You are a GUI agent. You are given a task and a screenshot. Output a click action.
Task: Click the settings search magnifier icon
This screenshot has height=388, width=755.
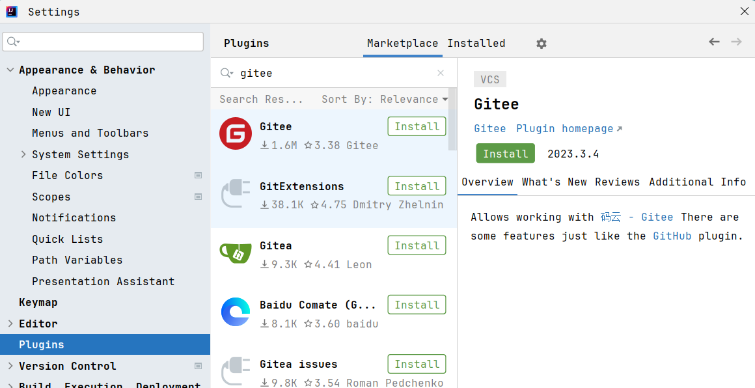13,42
